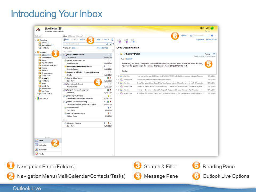Click the Unread Mail search folder in Favorites
256x192 pixels.
46,45
